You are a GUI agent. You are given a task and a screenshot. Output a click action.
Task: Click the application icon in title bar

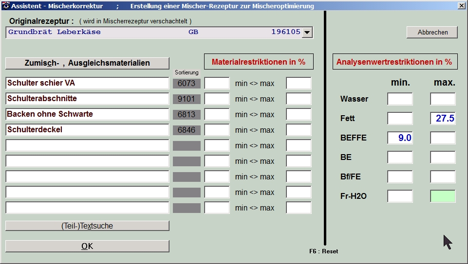5,6
